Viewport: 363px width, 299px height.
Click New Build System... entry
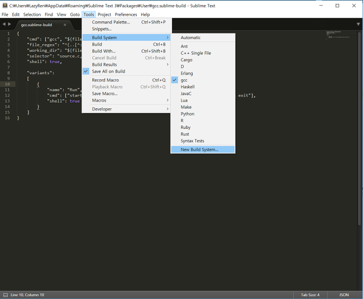(203, 149)
